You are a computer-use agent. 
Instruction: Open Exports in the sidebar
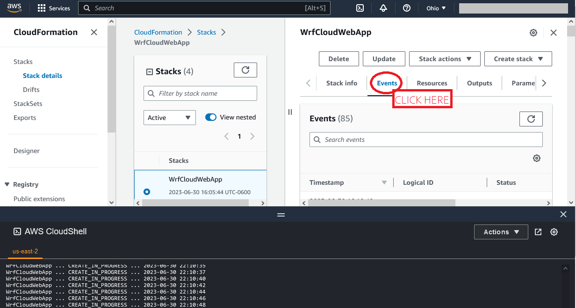coord(25,118)
